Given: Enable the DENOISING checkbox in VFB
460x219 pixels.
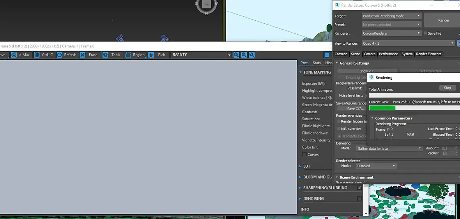Looking at the screenshot, I should pos(359,198).
